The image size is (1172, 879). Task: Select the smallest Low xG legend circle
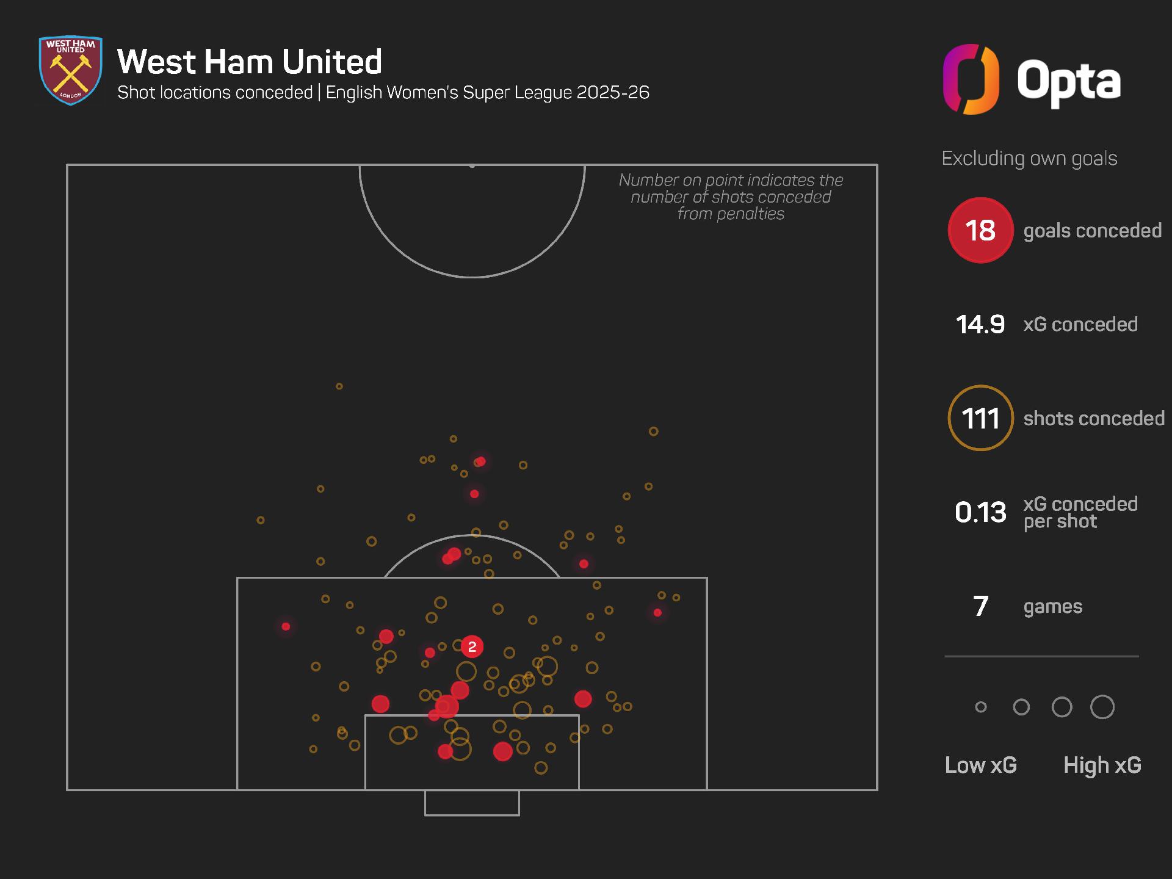(x=981, y=707)
